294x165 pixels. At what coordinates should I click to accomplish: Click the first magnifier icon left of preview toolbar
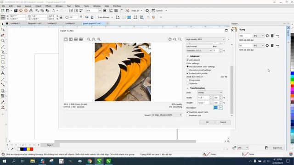(x=89, y=39)
